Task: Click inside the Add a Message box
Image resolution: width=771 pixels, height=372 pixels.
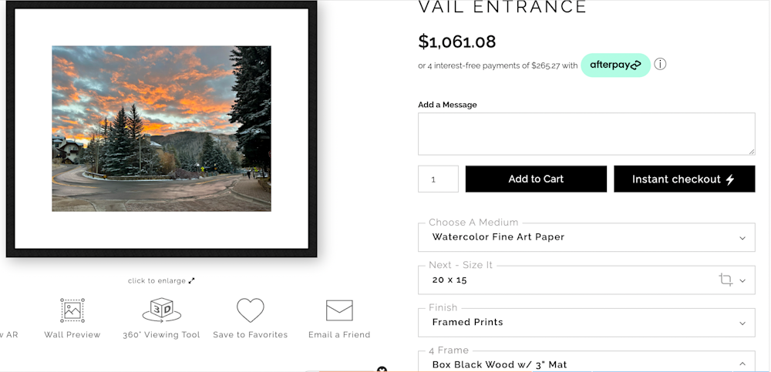Action: pos(586,134)
